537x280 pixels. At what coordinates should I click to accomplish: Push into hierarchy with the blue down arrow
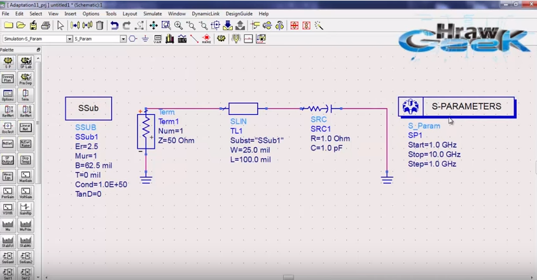tap(228, 25)
